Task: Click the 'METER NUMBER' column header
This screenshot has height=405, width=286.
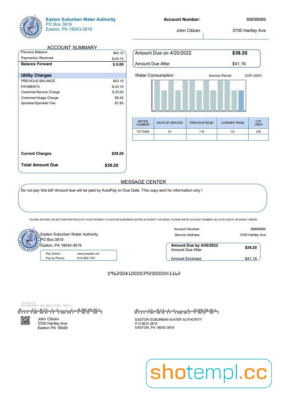Action: tap(143, 123)
